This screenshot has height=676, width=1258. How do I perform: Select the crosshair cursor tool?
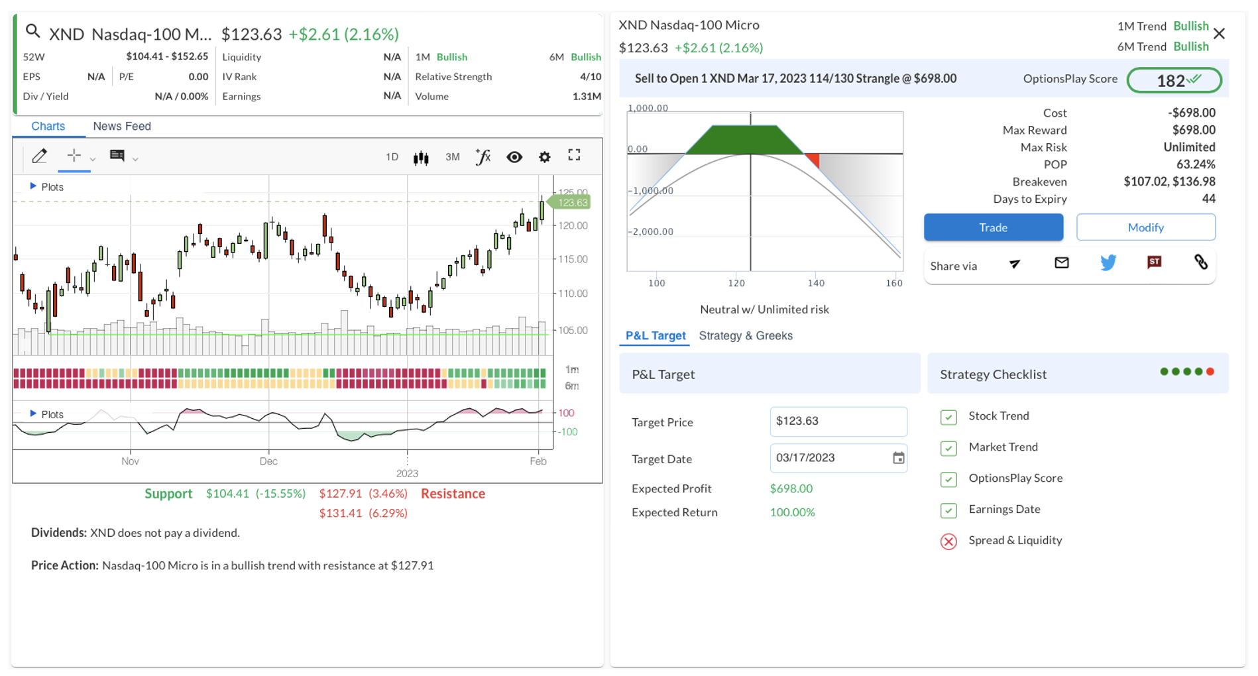[x=74, y=156]
